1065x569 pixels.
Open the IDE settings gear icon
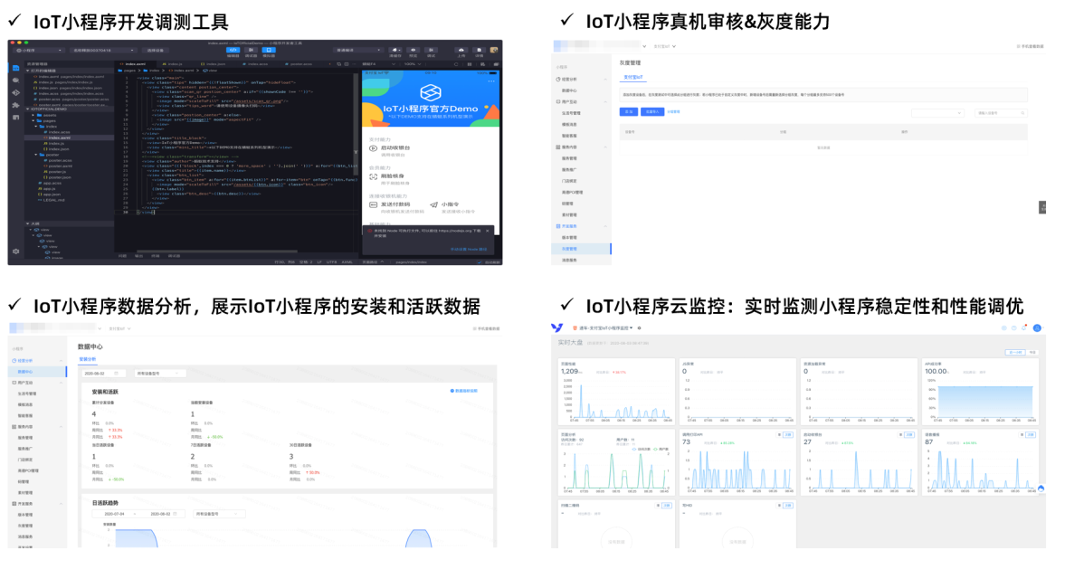point(15,251)
